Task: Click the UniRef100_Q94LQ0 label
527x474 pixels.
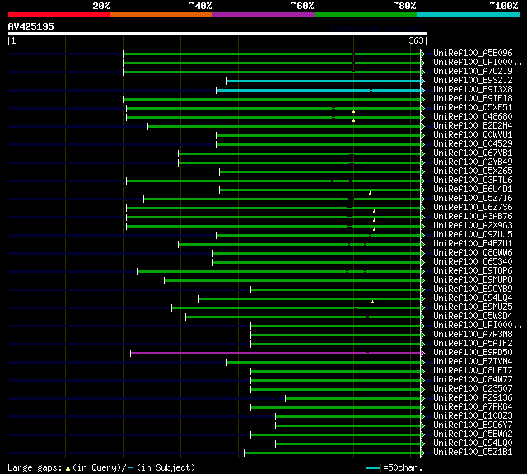Action: click(473, 443)
